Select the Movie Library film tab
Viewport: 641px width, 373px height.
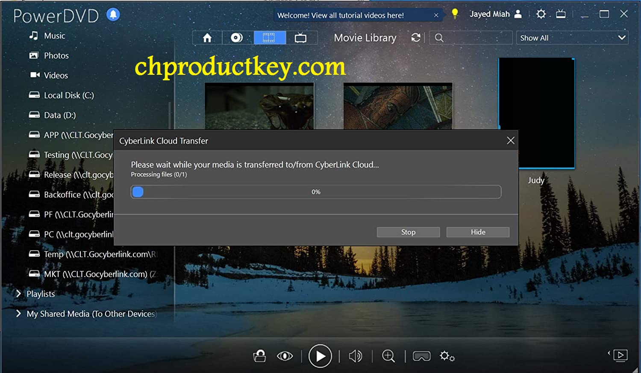(x=269, y=38)
